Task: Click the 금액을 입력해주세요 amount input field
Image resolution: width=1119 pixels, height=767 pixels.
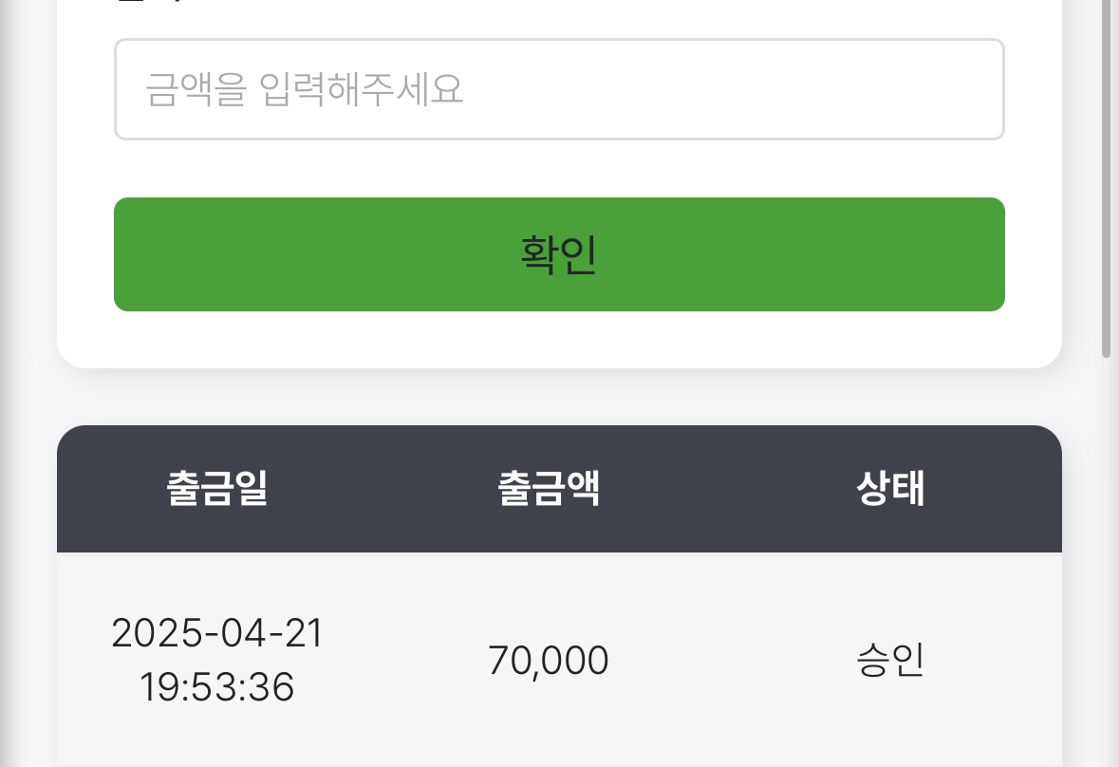Action: tap(558, 89)
